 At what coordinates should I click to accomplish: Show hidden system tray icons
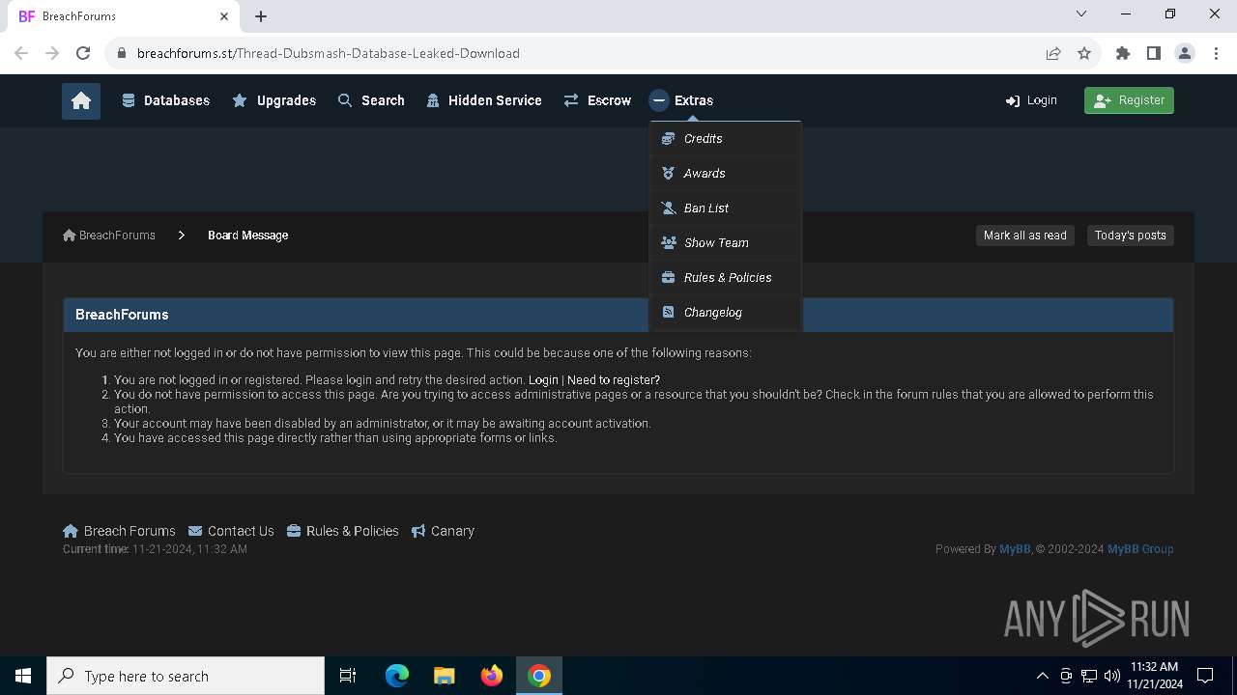point(1042,676)
